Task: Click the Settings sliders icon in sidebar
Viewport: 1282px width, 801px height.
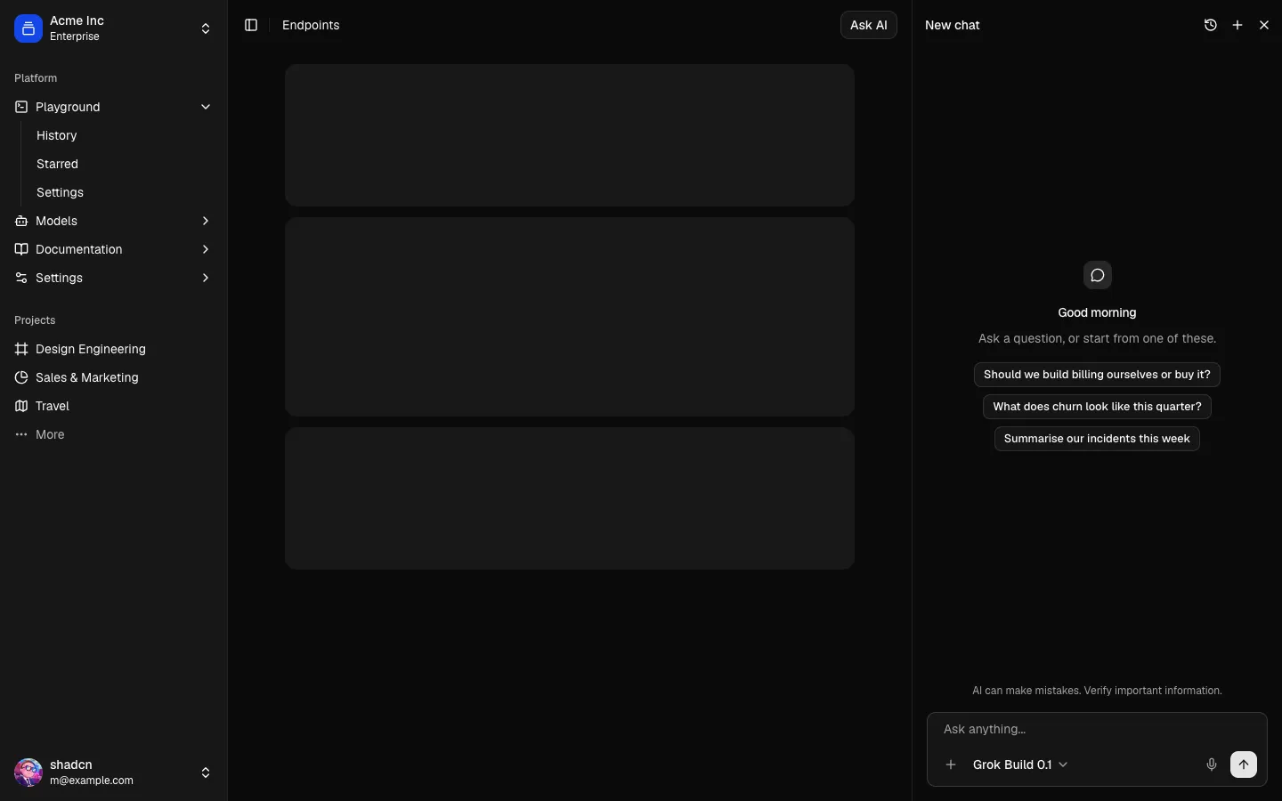Action: coord(21,278)
